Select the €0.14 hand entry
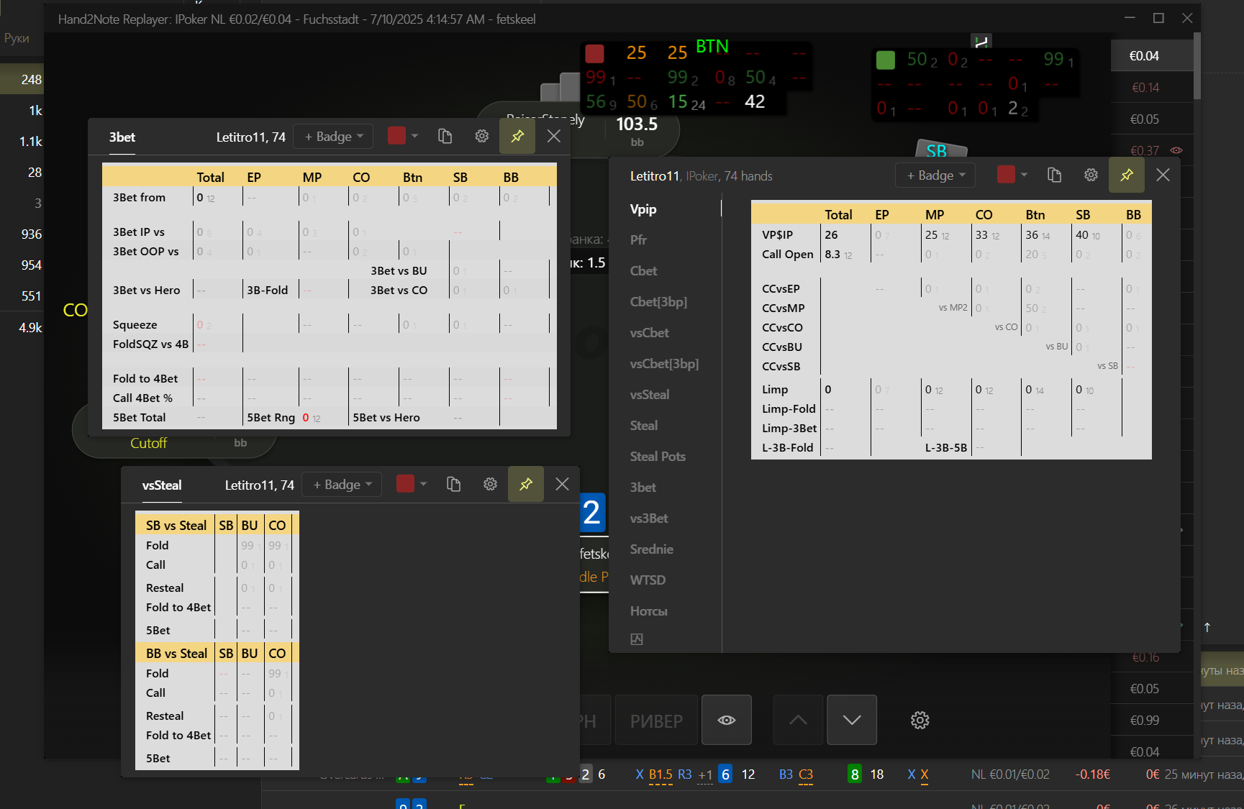1244x809 pixels. pyautogui.click(x=1152, y=88)
